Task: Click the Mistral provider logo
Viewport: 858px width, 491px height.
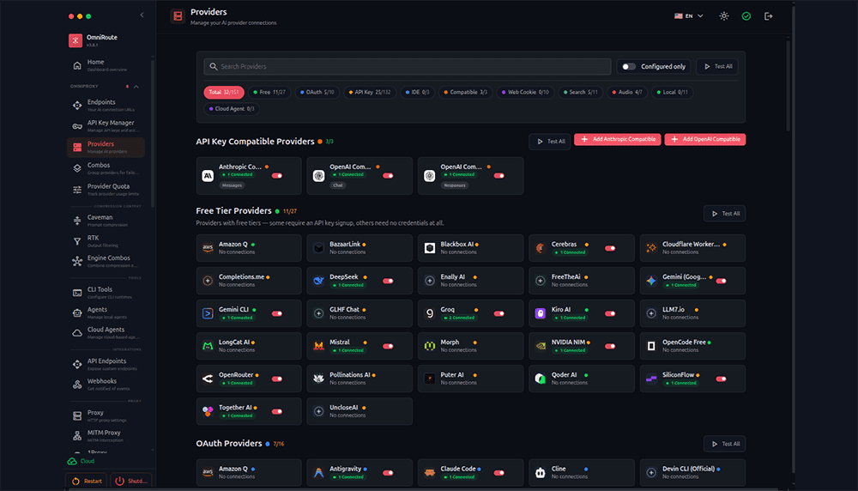Action: coord(318,346)
